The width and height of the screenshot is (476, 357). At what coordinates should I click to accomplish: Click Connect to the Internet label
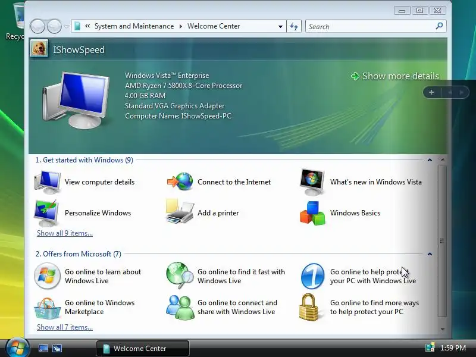coord(234,182)
